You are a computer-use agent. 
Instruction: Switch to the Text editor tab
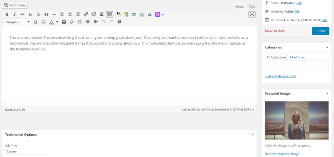pyautogui.click(x=252, y=7)
